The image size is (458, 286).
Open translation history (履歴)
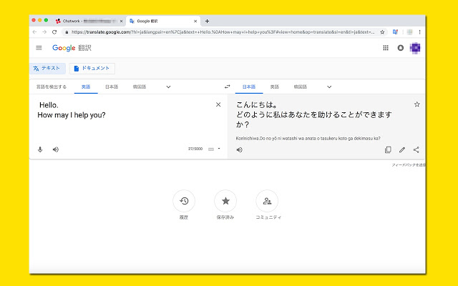coord(184,201)
